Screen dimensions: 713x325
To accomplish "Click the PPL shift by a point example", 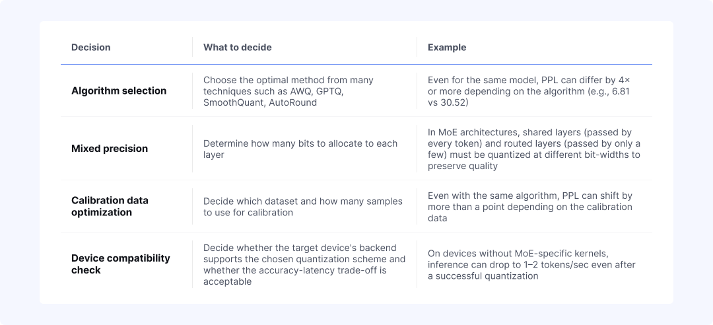I will pos(529,207).
